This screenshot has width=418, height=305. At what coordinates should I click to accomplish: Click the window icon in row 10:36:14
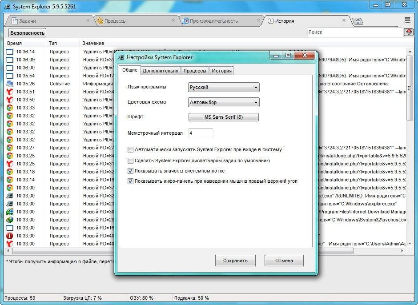tap(10, 52)
